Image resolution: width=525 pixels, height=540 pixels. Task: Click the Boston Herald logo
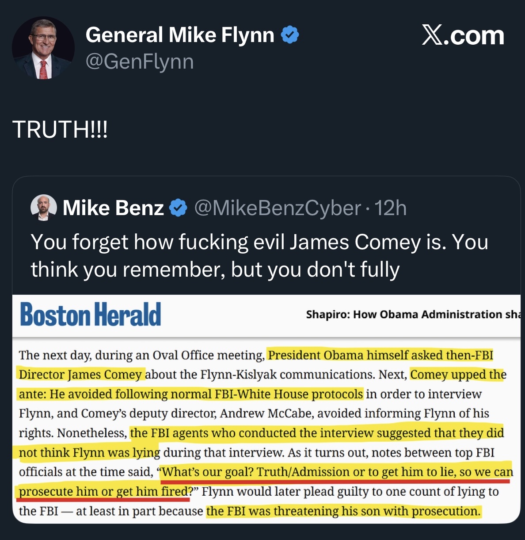coord(91,315)
